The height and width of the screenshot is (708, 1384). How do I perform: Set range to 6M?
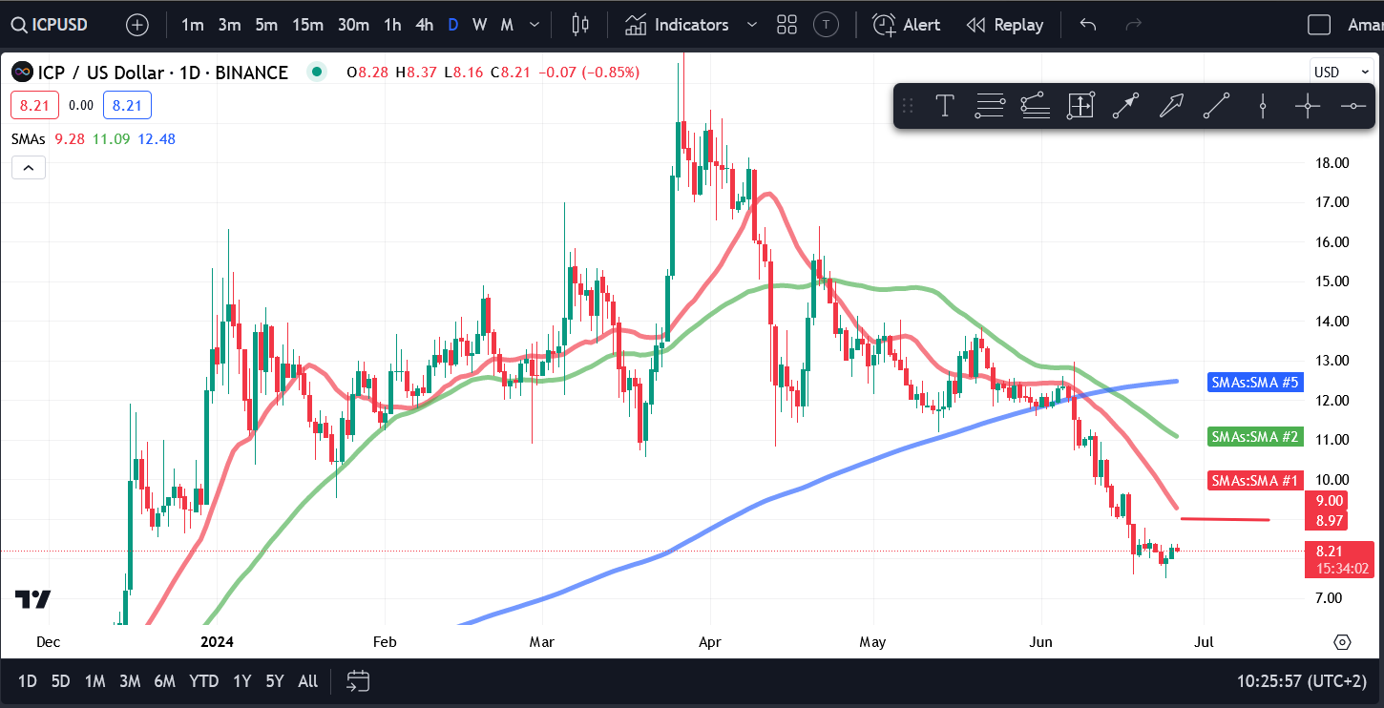tap(165, 681)
